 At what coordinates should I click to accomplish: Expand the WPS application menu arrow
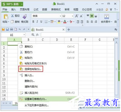pyautogui.click(x=22, y=4)
